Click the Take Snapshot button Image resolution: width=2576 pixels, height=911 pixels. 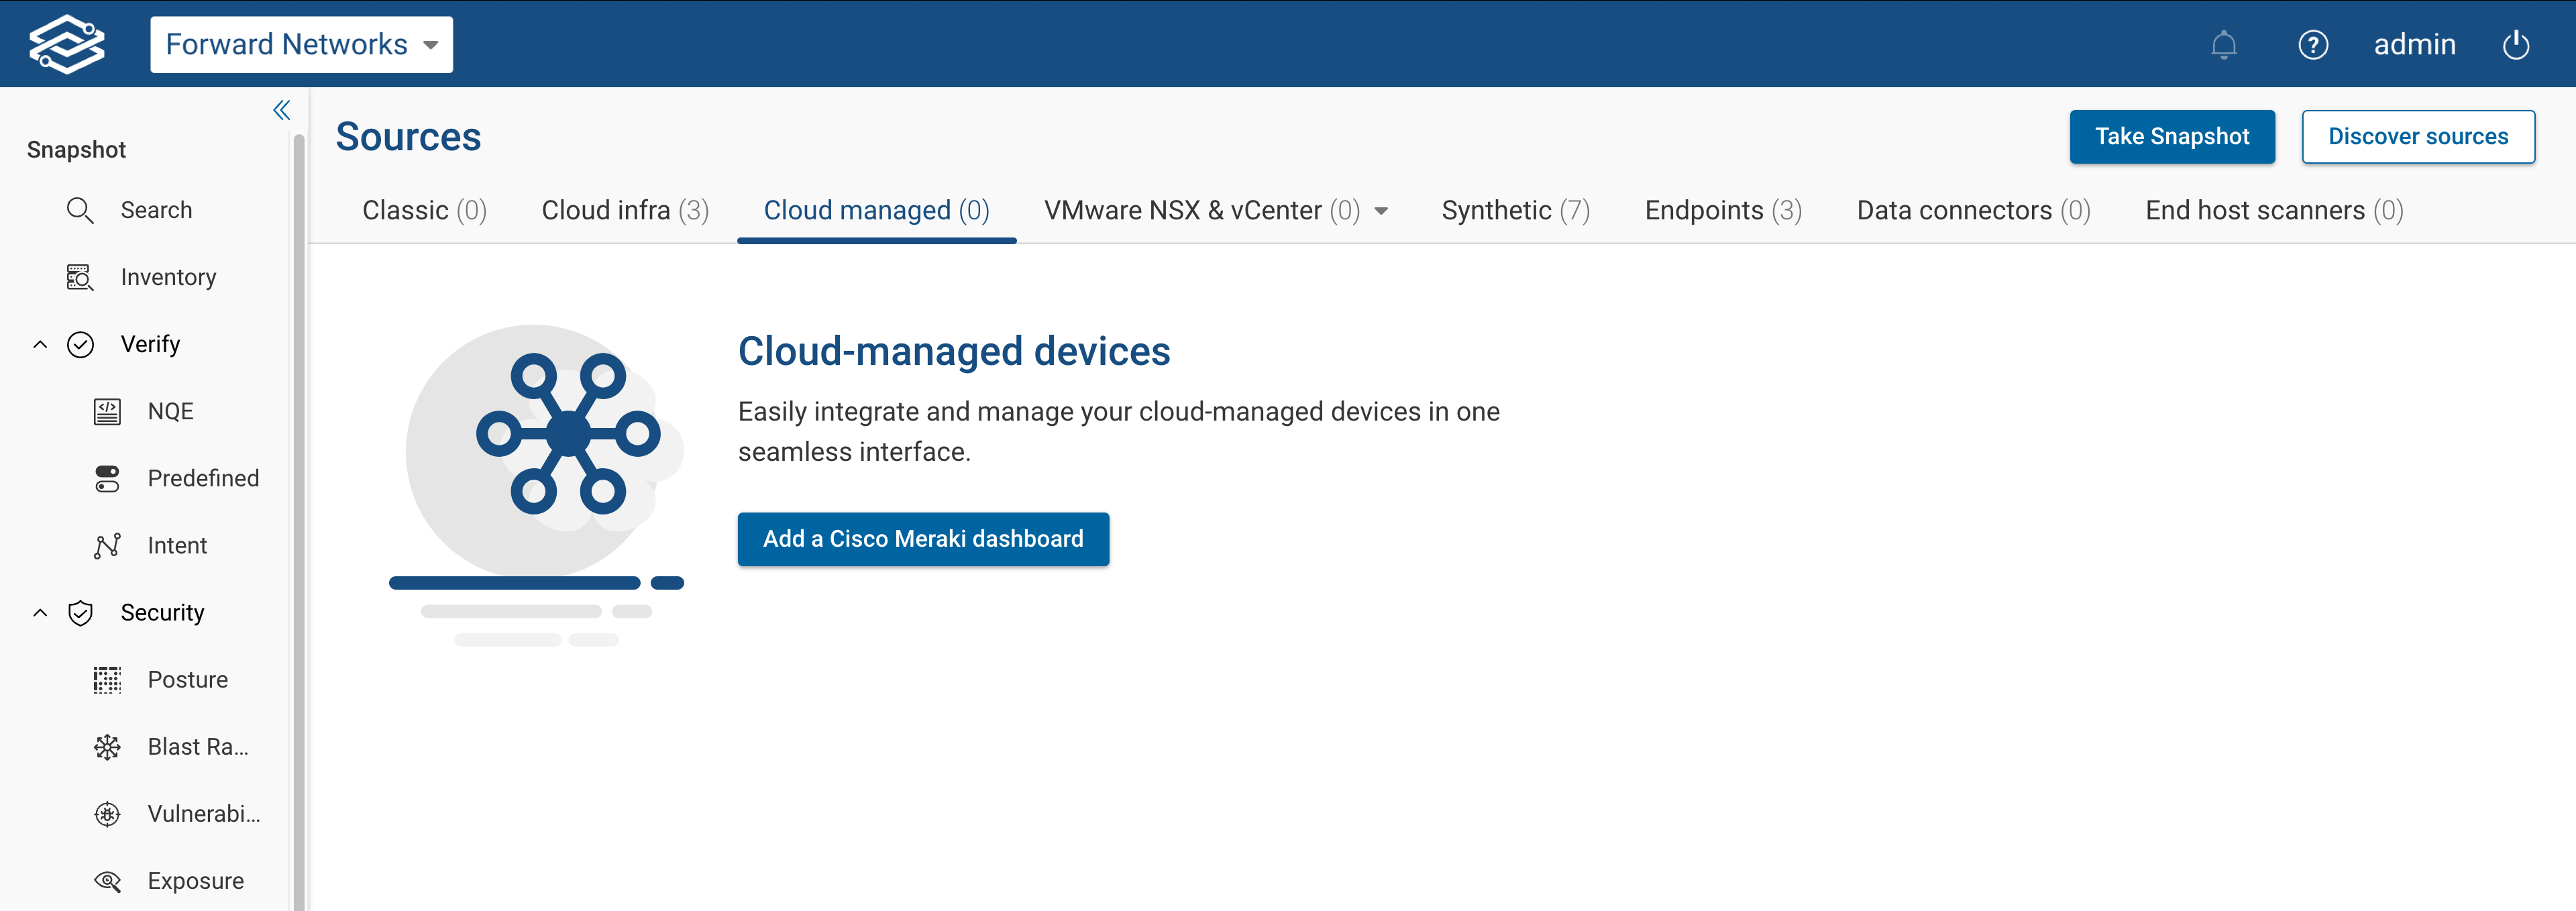pyautogui.click(x=2172, y=137)
